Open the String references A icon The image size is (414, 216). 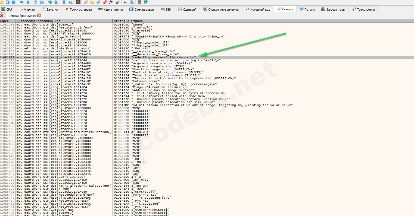(x=125, y=2)
